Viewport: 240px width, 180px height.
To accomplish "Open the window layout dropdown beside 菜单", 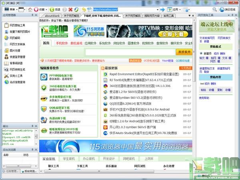I will (22, 10).
